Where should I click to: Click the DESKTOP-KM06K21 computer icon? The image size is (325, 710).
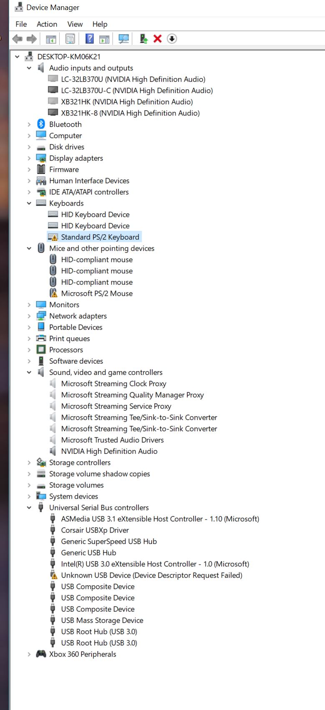pyautogui.click(x=29, y=56)
